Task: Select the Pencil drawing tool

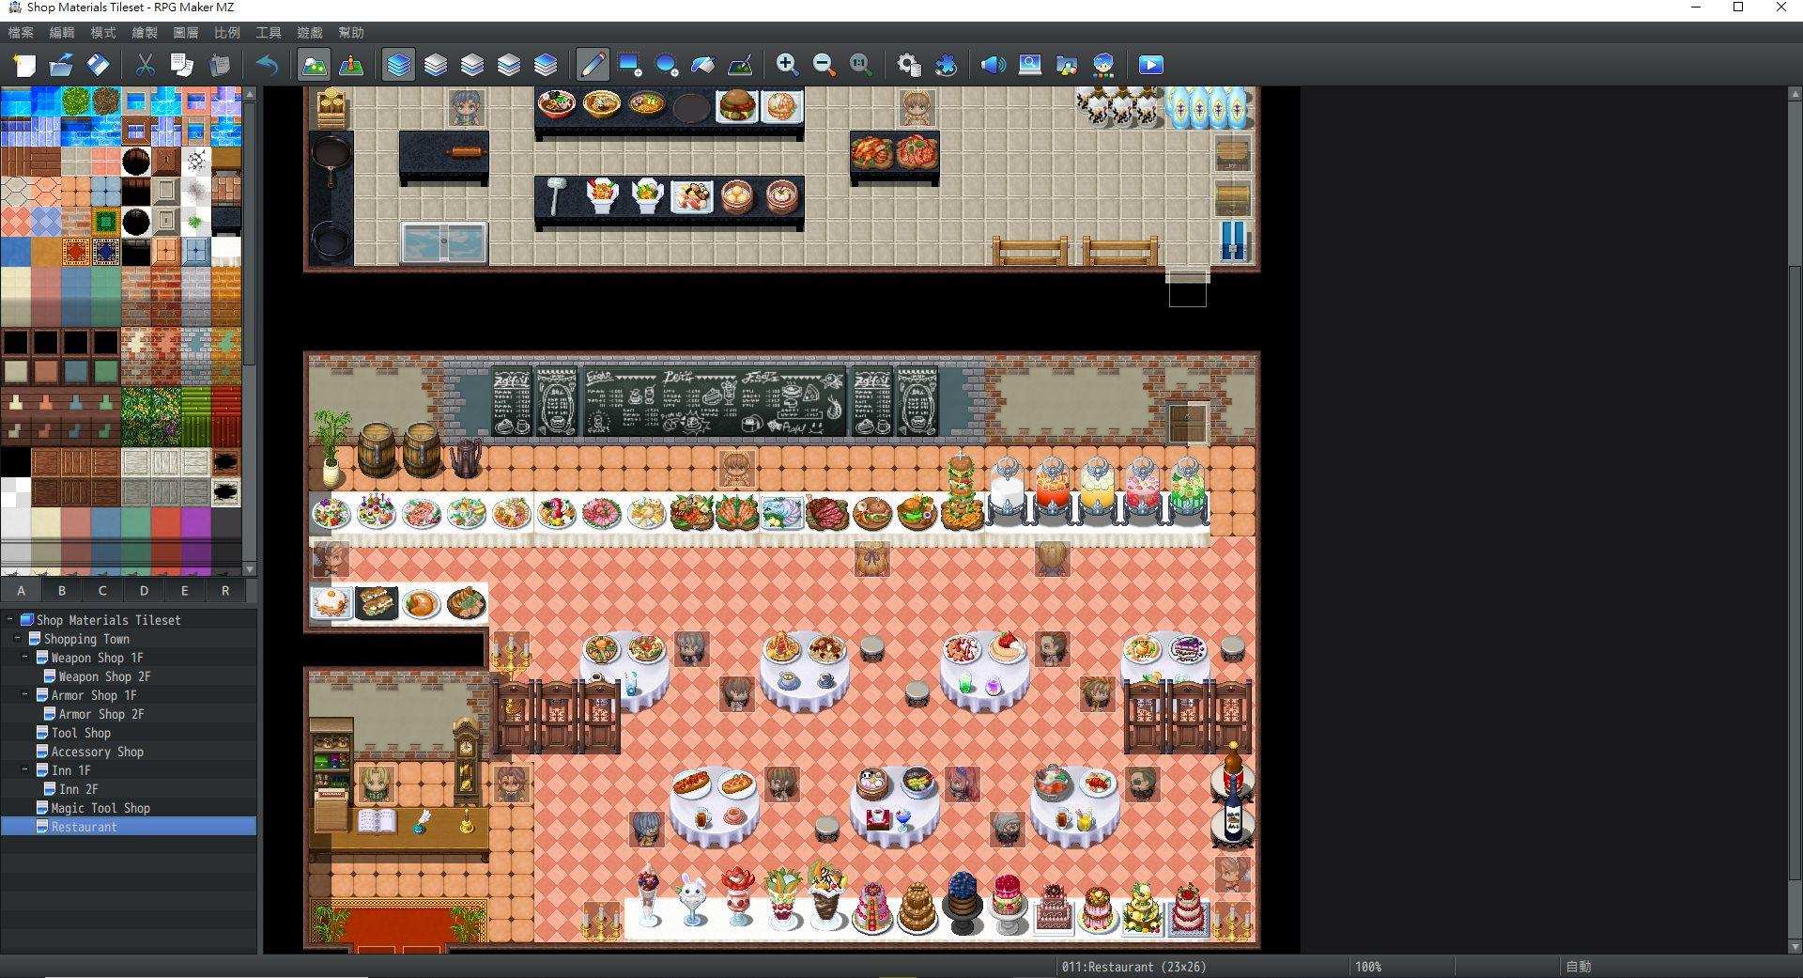Action: click(593, 65)
